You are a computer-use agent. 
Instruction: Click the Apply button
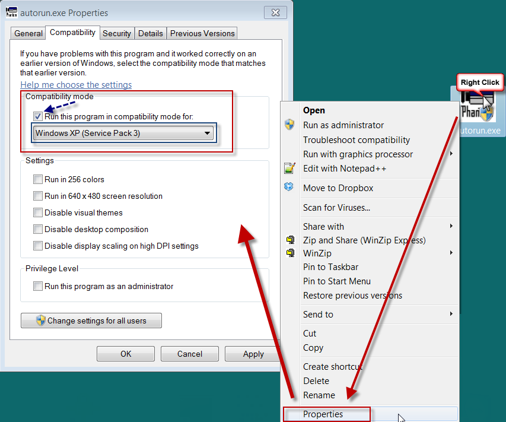coord(253,354)
